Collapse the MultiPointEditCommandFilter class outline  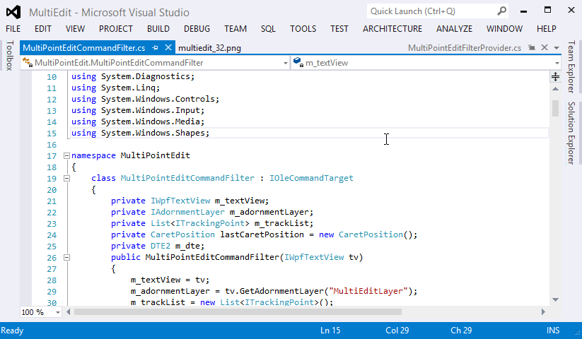coord(66,178)
